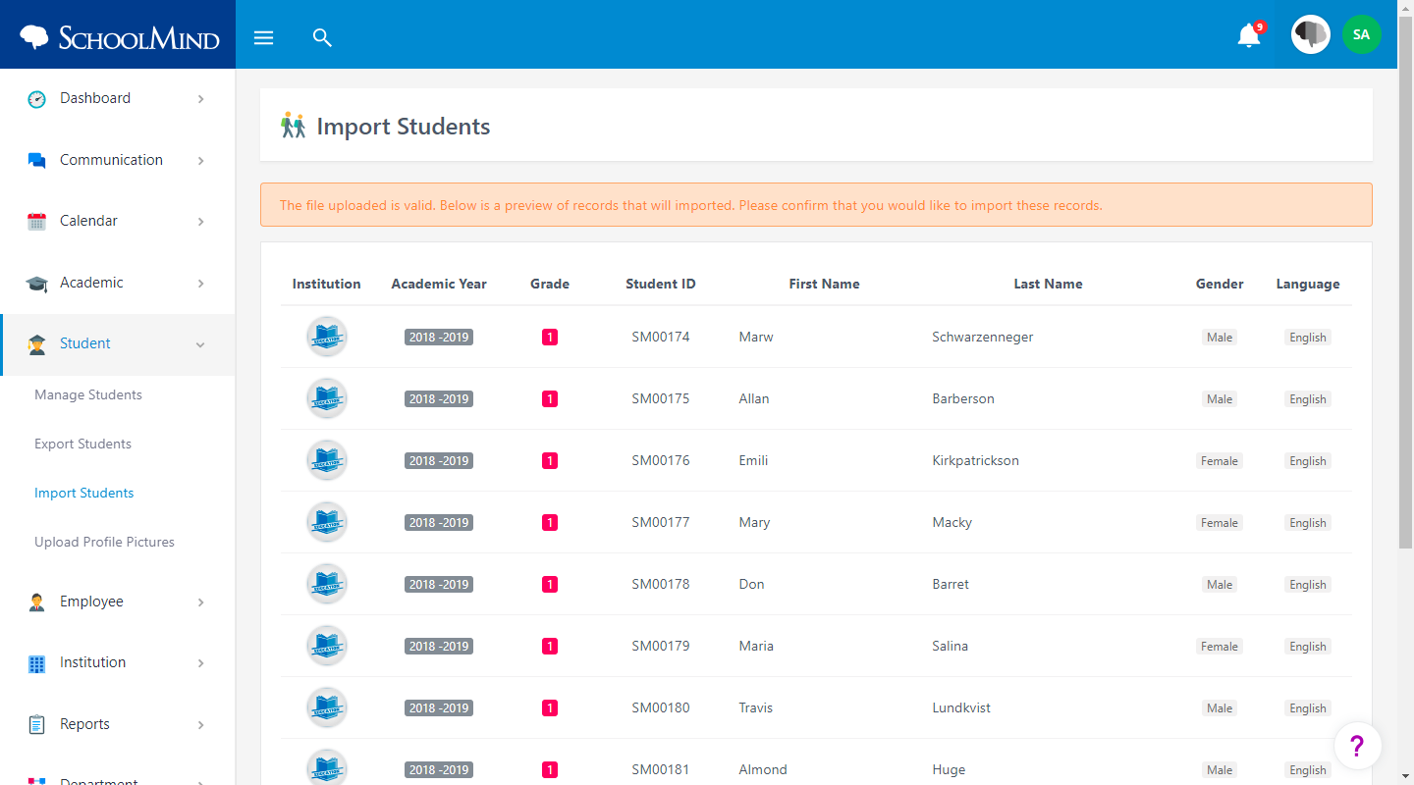Expand the Calendar menu chevron

click(200, 222)
